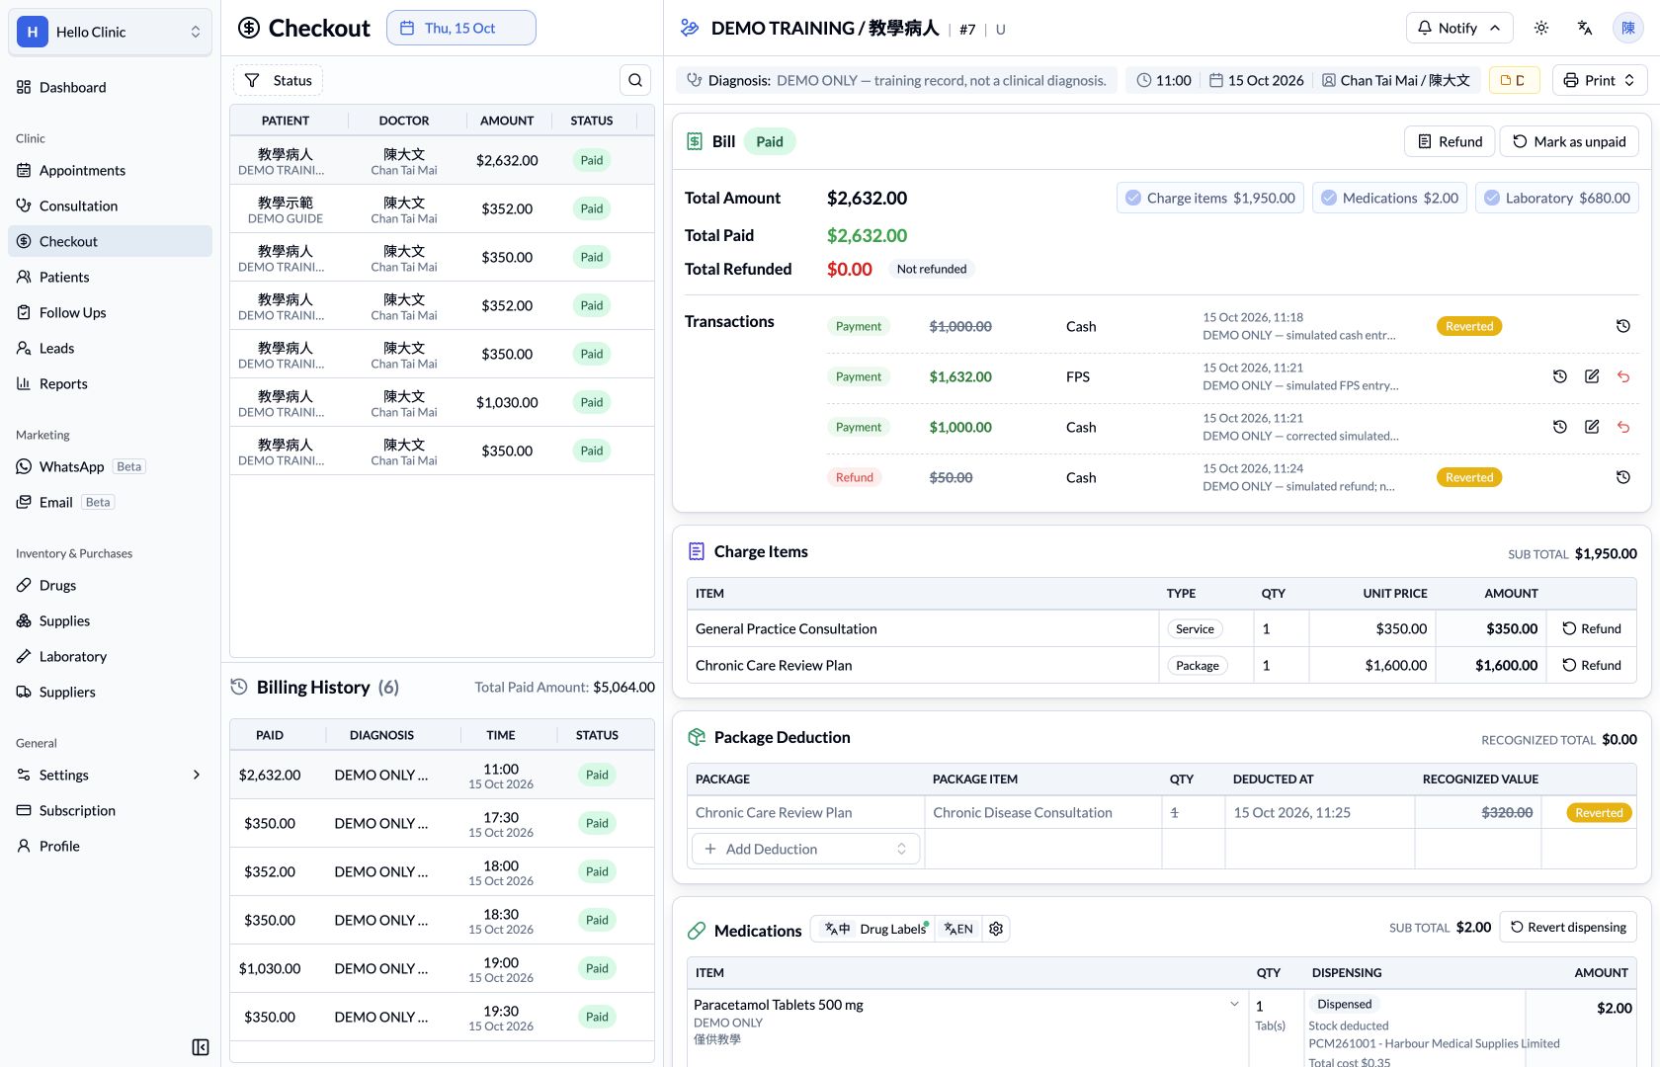1660x1067 pixels.
Task: Open the Hello Clinic switcher dropdown
Action: tap(110, 32)
